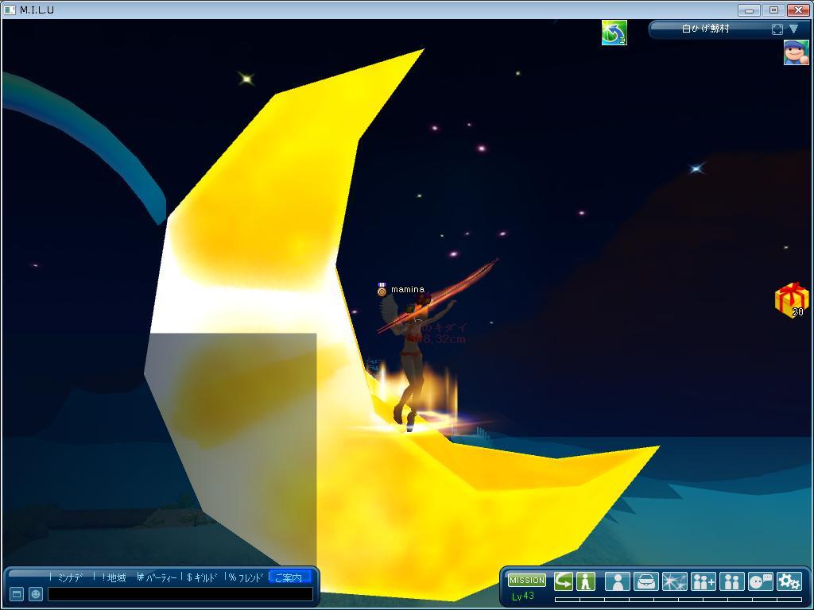This screenshot has width=814, height=610.
Task: Open the two-person party icon
Action: (x=731, y=581)
